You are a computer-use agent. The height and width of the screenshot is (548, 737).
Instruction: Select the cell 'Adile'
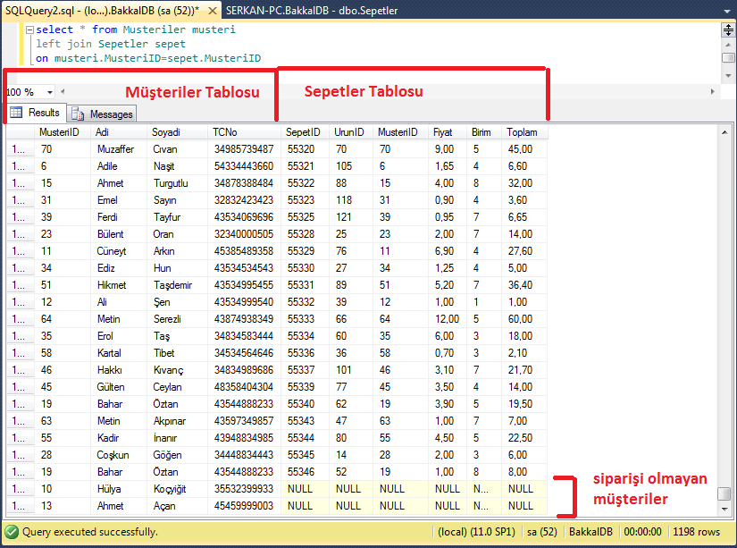point(119,166)
